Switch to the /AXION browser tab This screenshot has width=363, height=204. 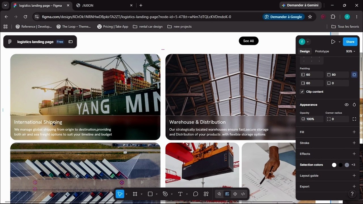pyautogui.click(x=105, y=5)
